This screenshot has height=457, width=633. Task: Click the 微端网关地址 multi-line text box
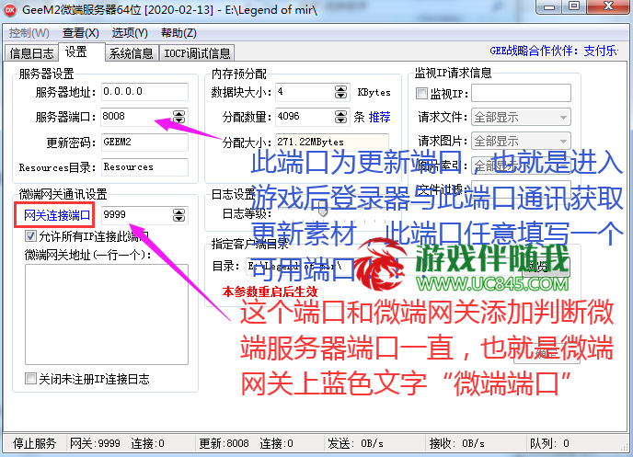tap(107, 314)
